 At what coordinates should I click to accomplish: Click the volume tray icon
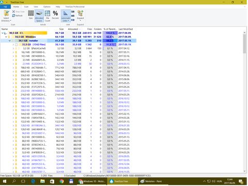coord(213,181)
